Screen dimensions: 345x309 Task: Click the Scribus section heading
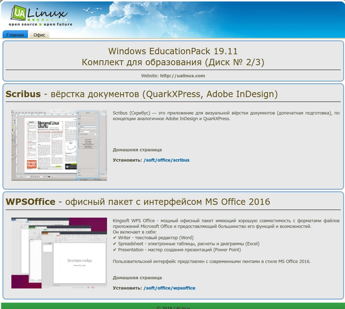142,94
